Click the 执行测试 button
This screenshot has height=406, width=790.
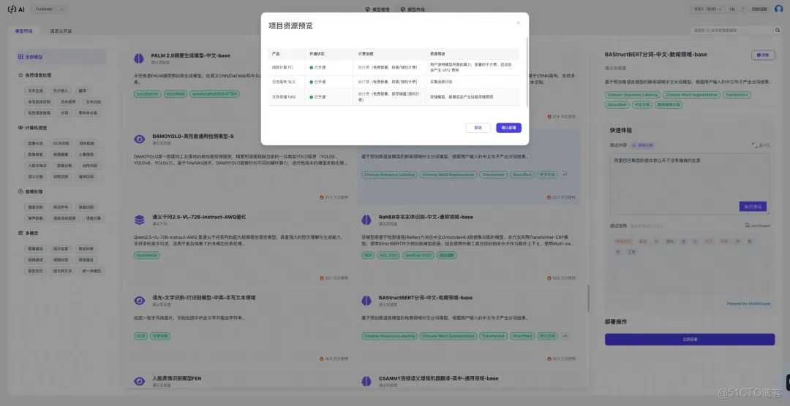753,206
